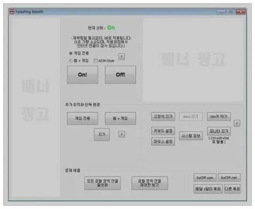
Task: Click the large Off! button
Action: (120, 75)
